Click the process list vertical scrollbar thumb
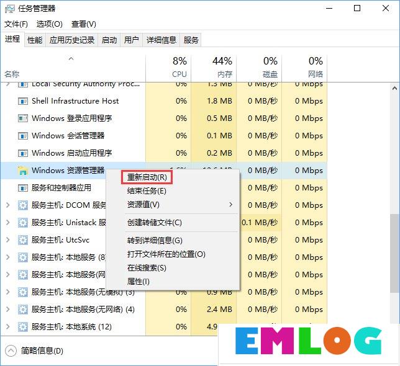 pos(394,254)
